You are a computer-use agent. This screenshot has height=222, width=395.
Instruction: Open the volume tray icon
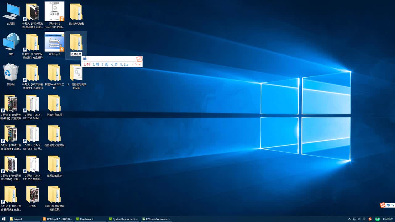click(x=359, y=219)
